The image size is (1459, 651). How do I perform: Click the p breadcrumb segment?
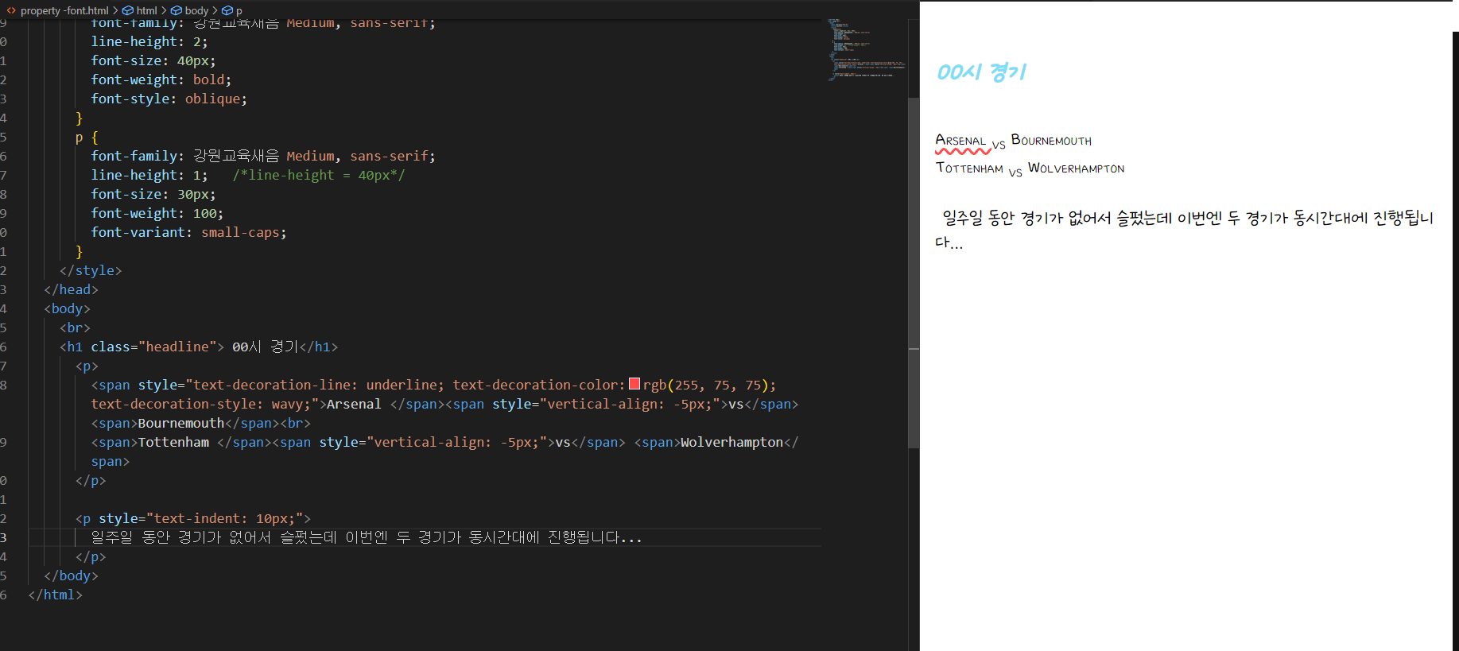click(x=239, y=10)
